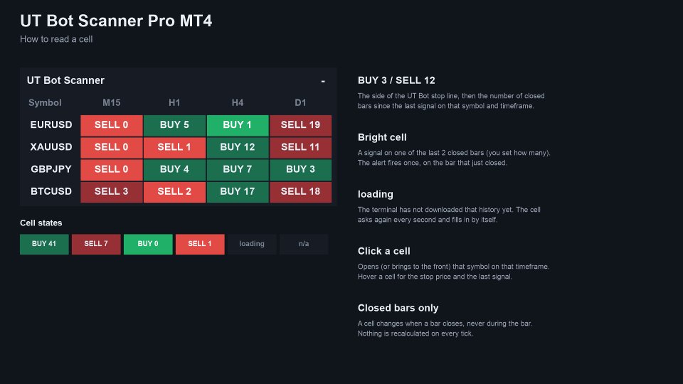Click the 'How to read a cell' subtitle

[x=56, y=39]
